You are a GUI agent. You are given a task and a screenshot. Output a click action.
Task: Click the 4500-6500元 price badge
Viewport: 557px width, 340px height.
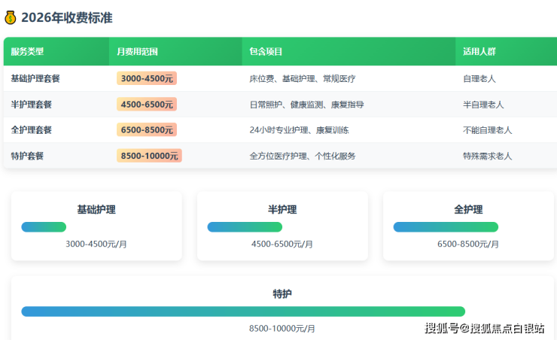pos(147,105)
